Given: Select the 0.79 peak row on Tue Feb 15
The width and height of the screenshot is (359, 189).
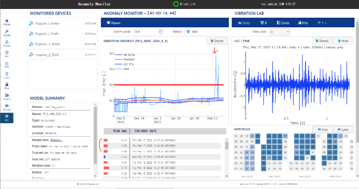Looking at the screenshot, I should [162, 168].
